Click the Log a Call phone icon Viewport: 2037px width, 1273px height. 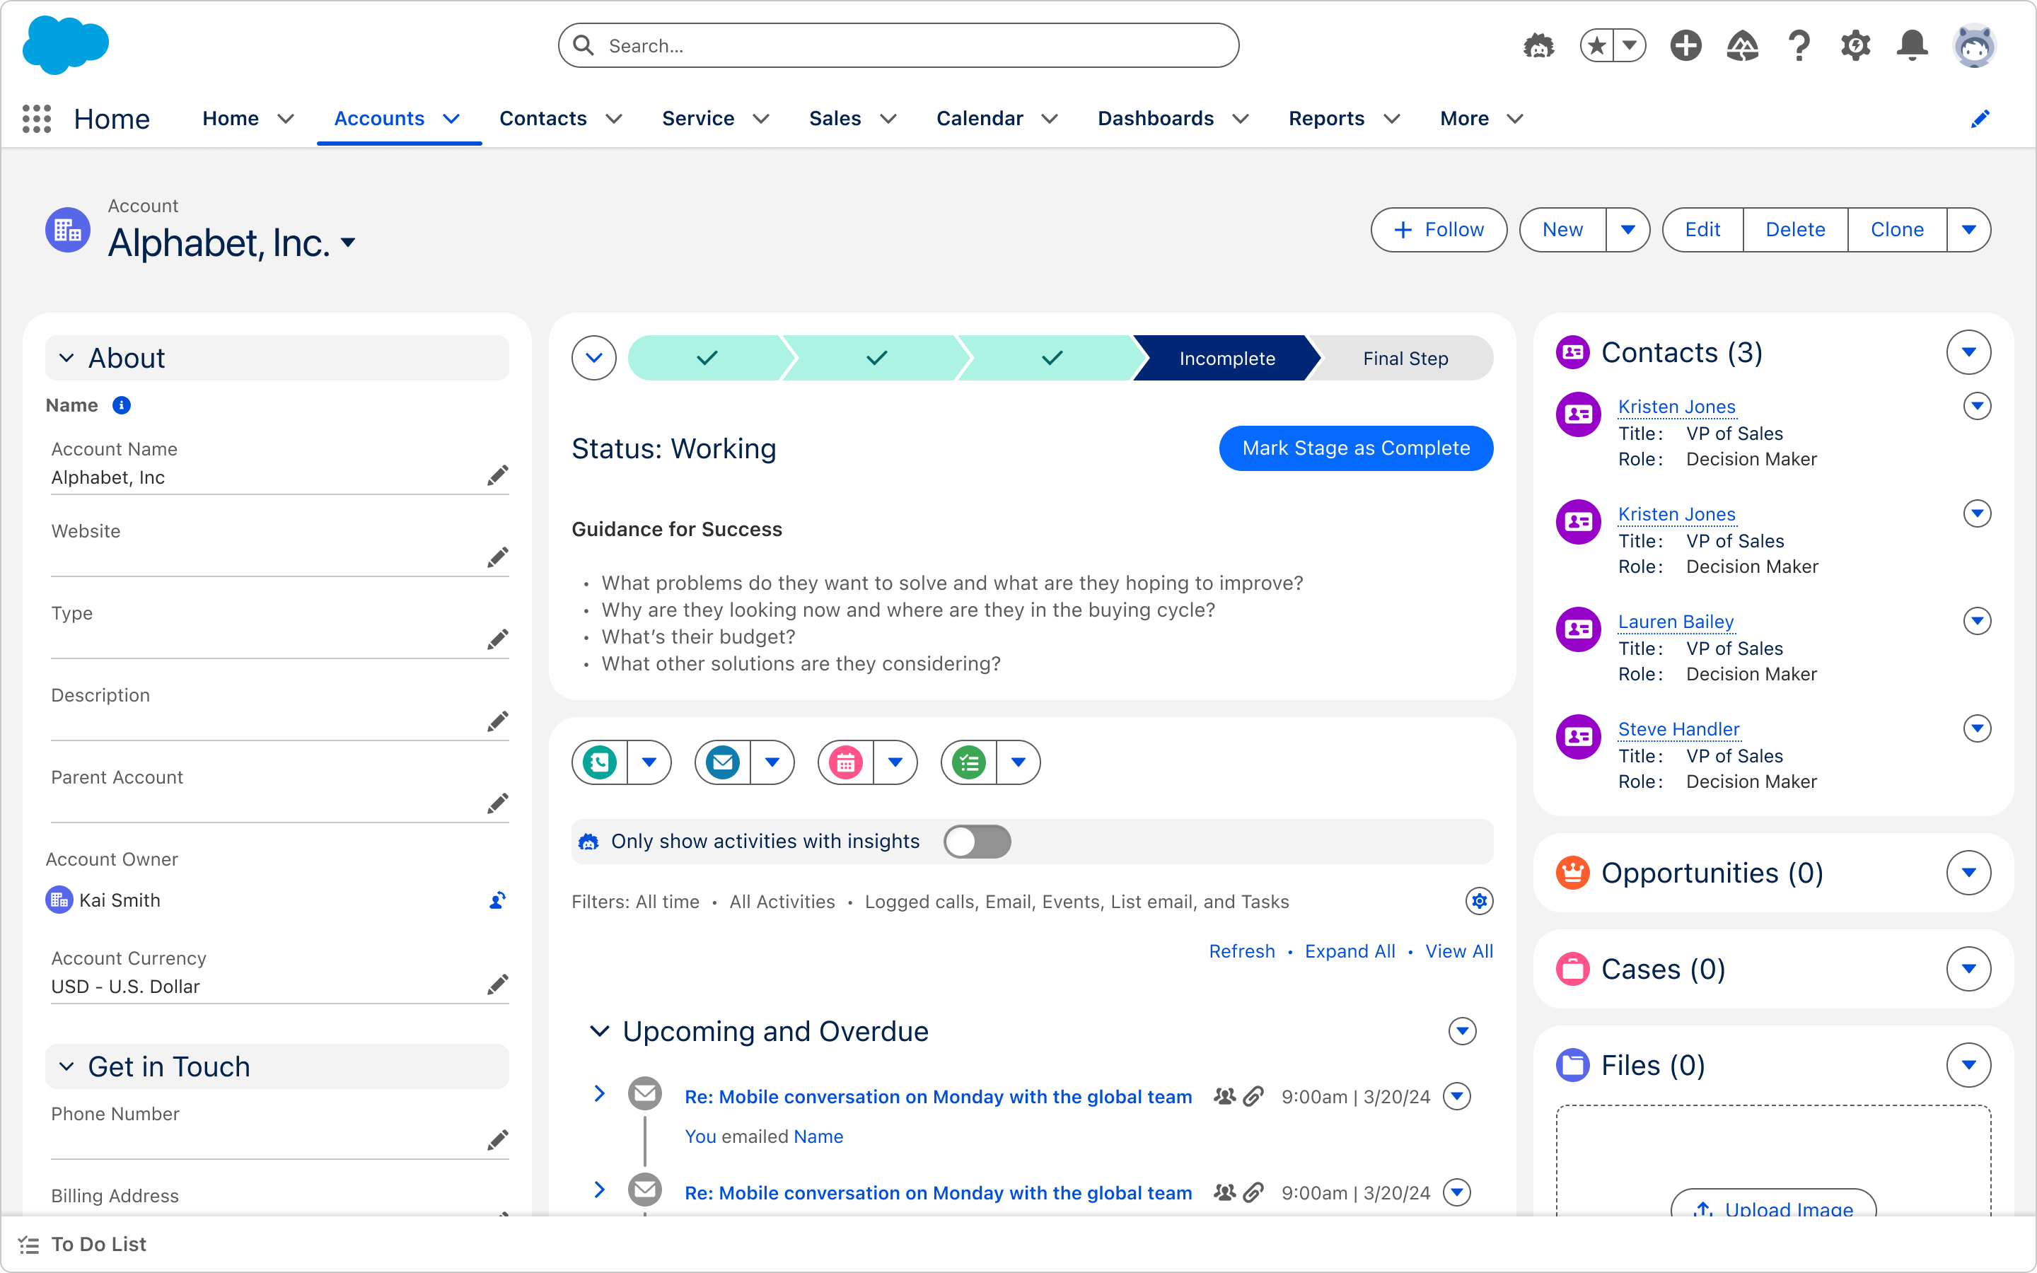[x=599, y=763]
